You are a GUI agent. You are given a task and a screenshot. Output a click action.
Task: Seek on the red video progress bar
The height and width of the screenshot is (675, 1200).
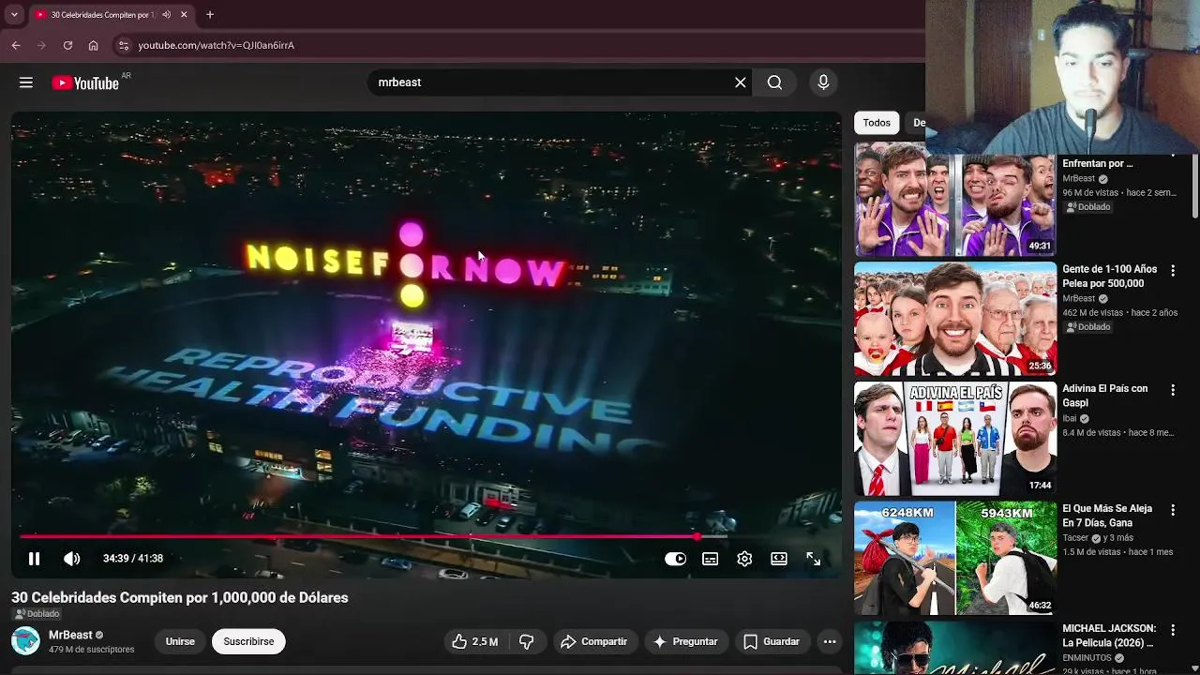[x=426, y=536]
